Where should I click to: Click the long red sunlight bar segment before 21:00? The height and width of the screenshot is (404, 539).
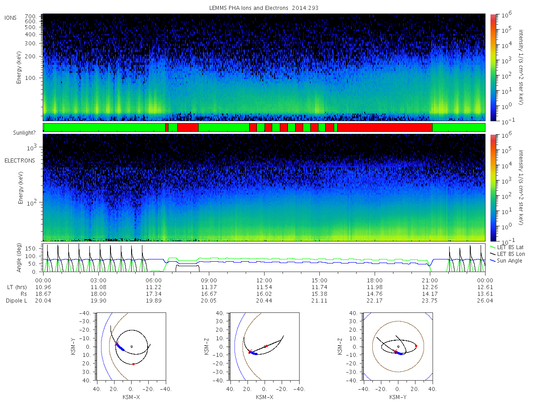coord(385,127)
